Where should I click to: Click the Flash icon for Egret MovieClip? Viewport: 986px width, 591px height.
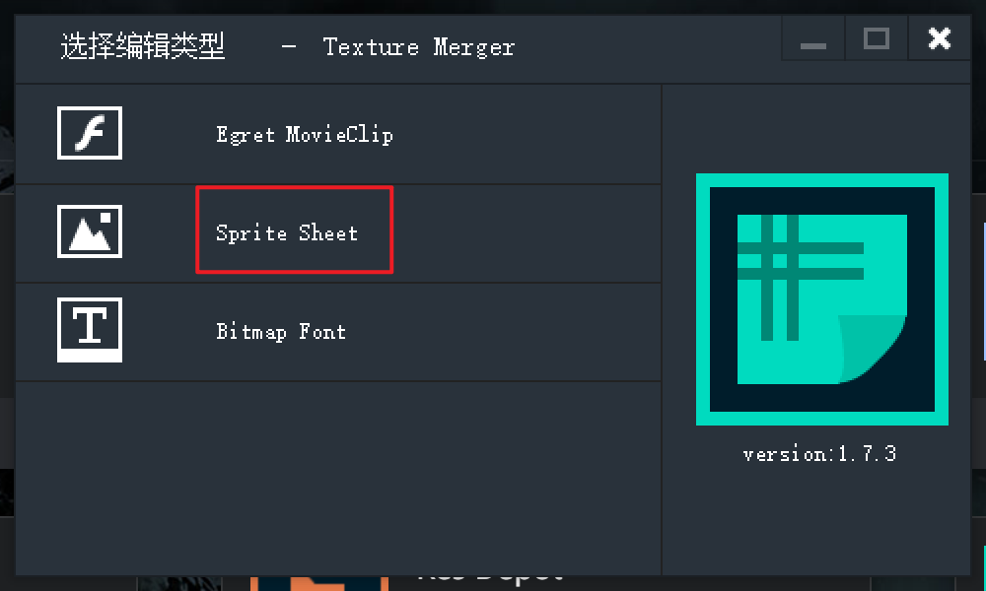pyautogui.click(x=90, y=133)
